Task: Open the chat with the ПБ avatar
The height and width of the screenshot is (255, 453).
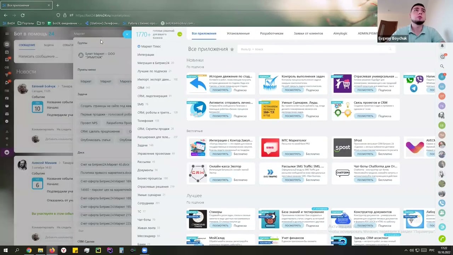Action: (x=442, y=106)
